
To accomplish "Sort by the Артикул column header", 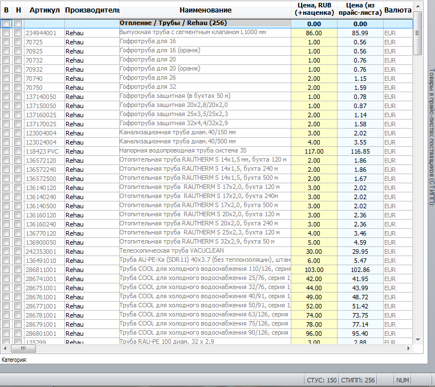I will 44,10.
